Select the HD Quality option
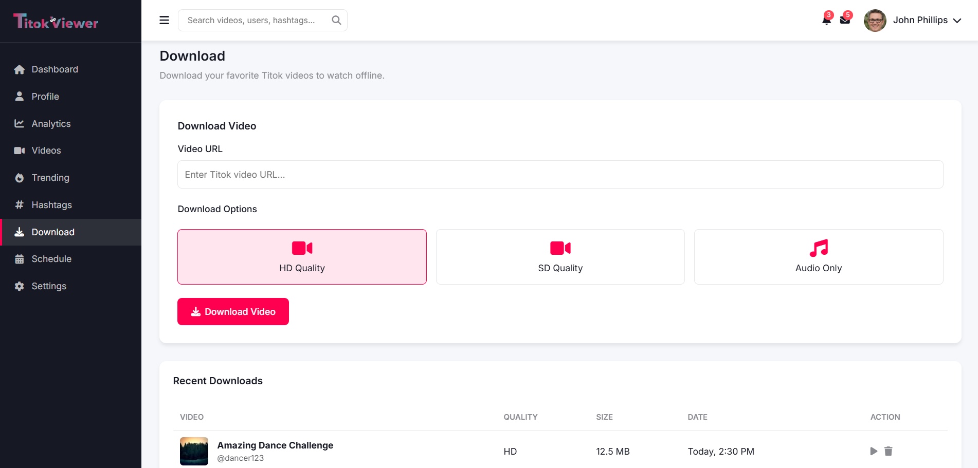The width and height of the screenshot is (978, 468). click(302, 256)
